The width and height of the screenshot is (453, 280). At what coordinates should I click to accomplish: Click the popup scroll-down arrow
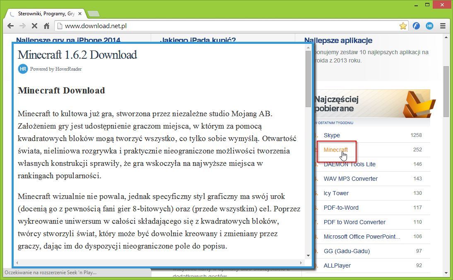[308, 256]
